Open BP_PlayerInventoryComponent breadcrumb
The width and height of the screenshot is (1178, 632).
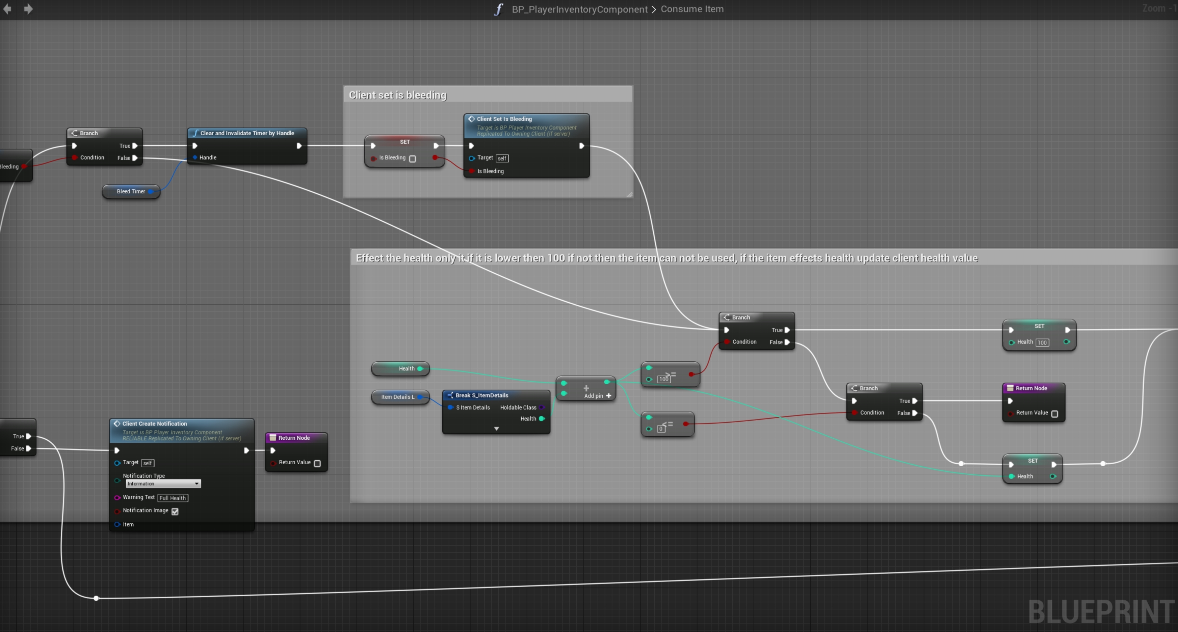[579, 9]
